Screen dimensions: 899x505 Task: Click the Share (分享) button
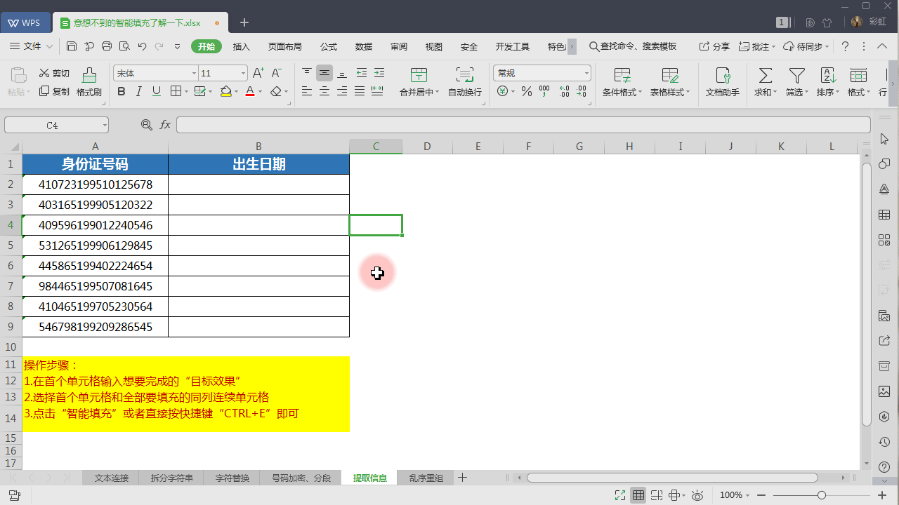click(714, 46)
